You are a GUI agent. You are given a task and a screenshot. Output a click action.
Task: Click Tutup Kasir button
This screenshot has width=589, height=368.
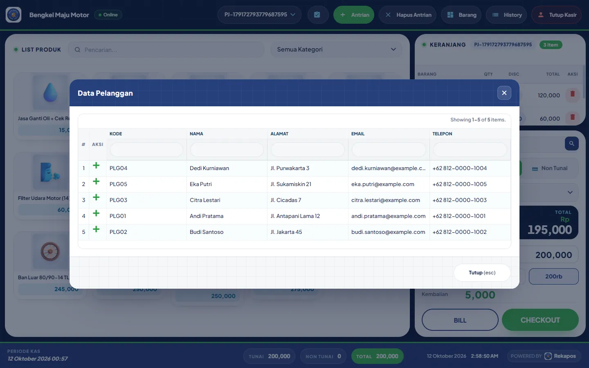point(557,15)
